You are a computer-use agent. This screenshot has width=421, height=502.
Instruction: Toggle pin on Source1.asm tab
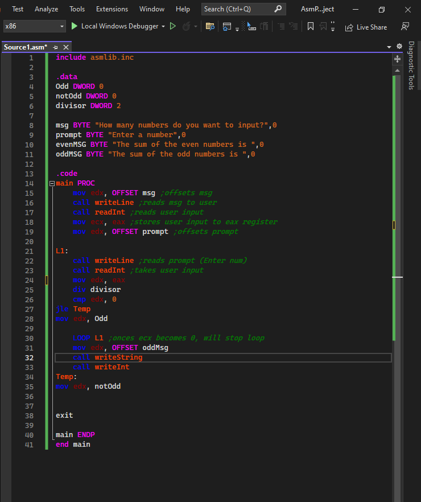pos(55,47)
